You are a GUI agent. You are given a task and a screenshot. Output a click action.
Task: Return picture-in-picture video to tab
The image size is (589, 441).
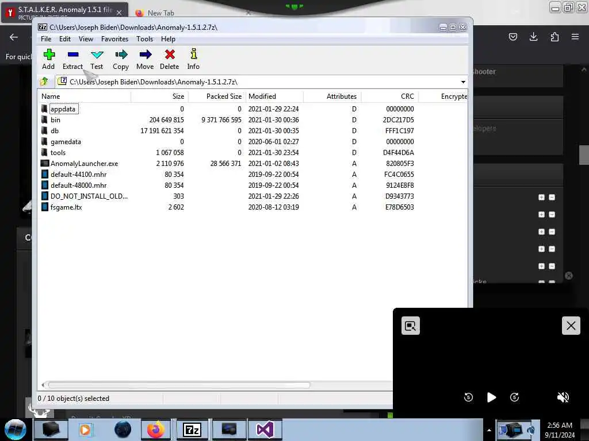(x=410, y=326)
